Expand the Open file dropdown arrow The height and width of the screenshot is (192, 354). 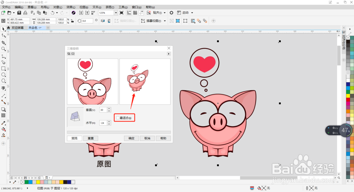[x=13, y=13]
